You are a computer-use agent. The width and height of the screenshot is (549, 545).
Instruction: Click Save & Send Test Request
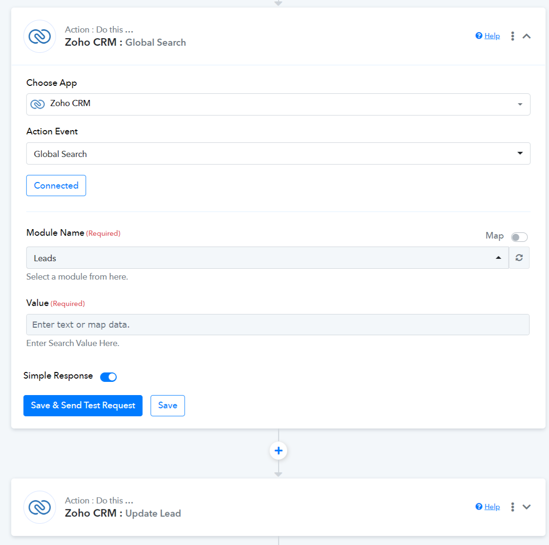pos(83,405)
